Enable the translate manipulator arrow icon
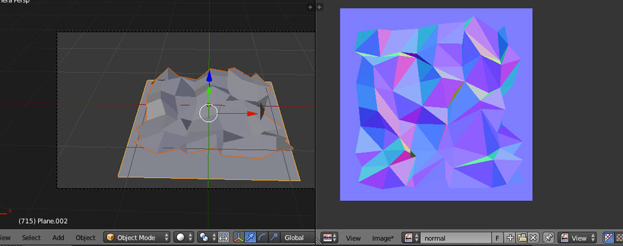The width and height of the screenshot is (623, 246). [x=250, y=238]
